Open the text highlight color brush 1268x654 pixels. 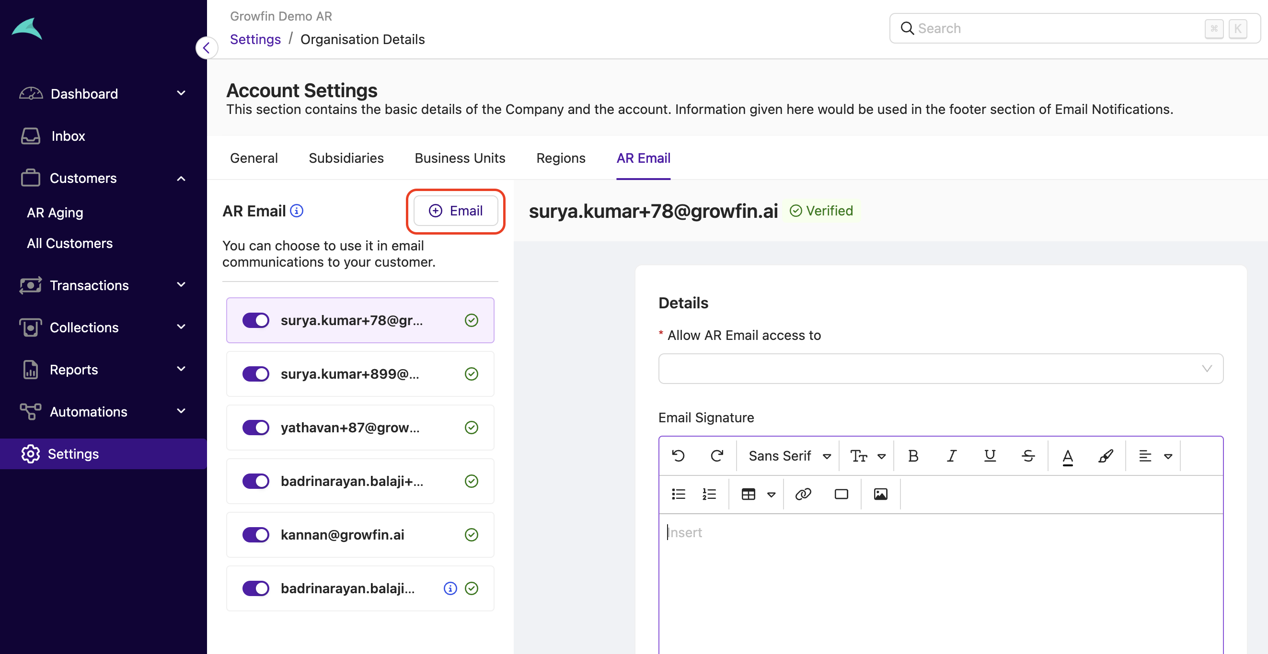pyautogui.click(x=1106, y=456)
